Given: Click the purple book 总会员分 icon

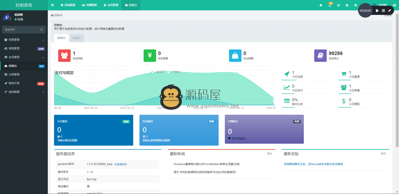Looking at the screenshot, I should (x=321, y=56).
